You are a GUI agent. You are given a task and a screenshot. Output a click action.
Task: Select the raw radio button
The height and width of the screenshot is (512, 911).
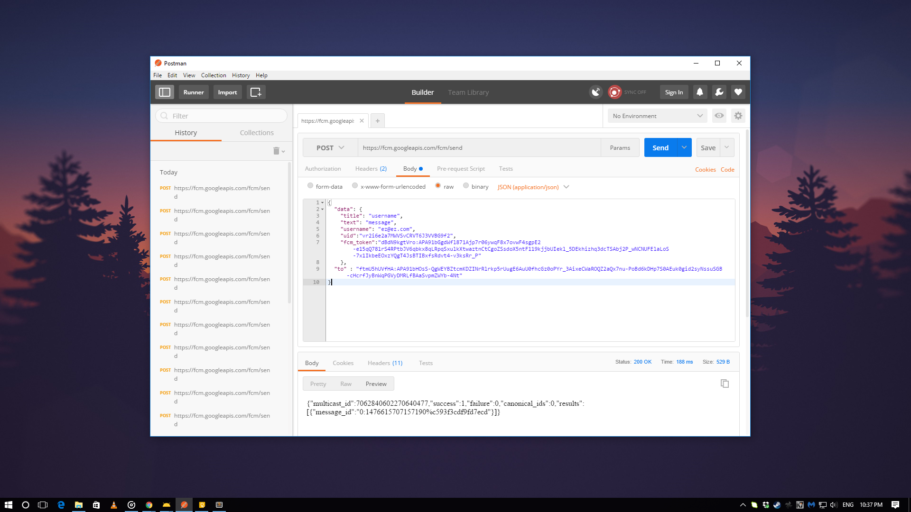pos(438,186)
